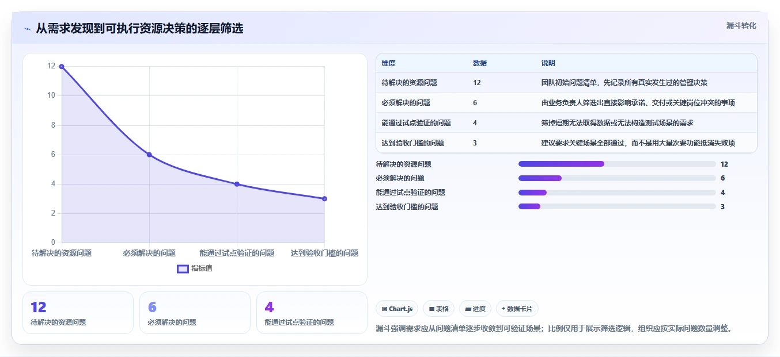Screen dimensions: 780x357
Task: Click the progress list value 12
Action: 724,164
